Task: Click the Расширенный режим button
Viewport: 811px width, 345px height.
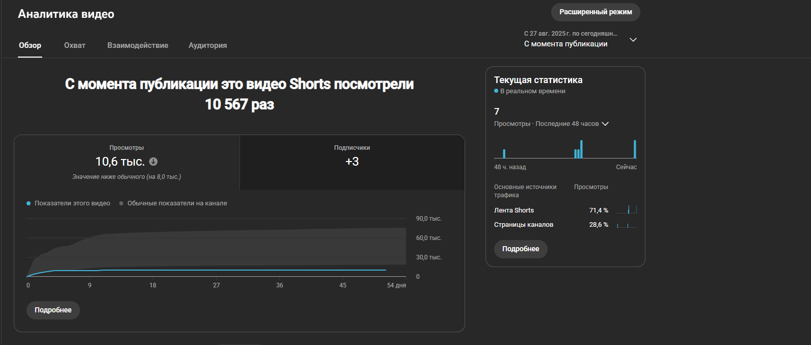Action: 596,12
